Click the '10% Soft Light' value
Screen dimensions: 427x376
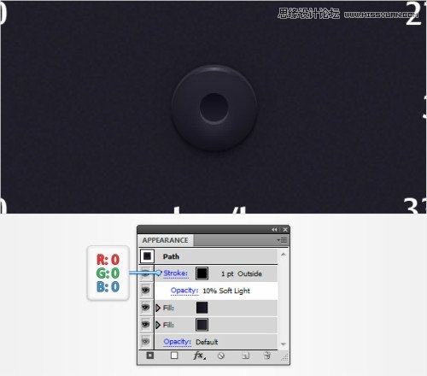226,291
